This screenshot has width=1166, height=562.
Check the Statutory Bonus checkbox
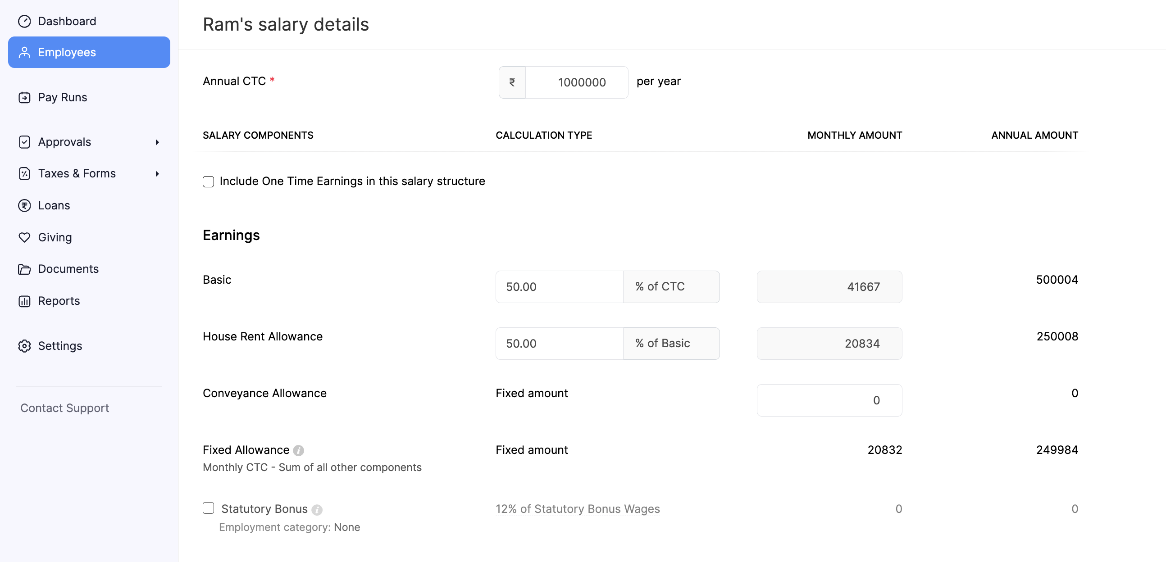[208, 508]
